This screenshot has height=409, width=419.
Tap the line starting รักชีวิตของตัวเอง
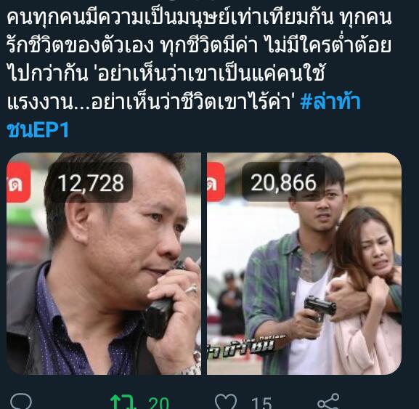click(199, 46)
